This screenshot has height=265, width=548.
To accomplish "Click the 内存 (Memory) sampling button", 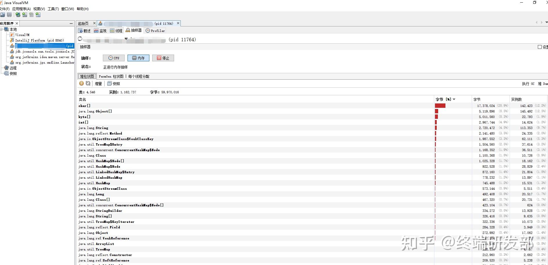I will [138, 58].
